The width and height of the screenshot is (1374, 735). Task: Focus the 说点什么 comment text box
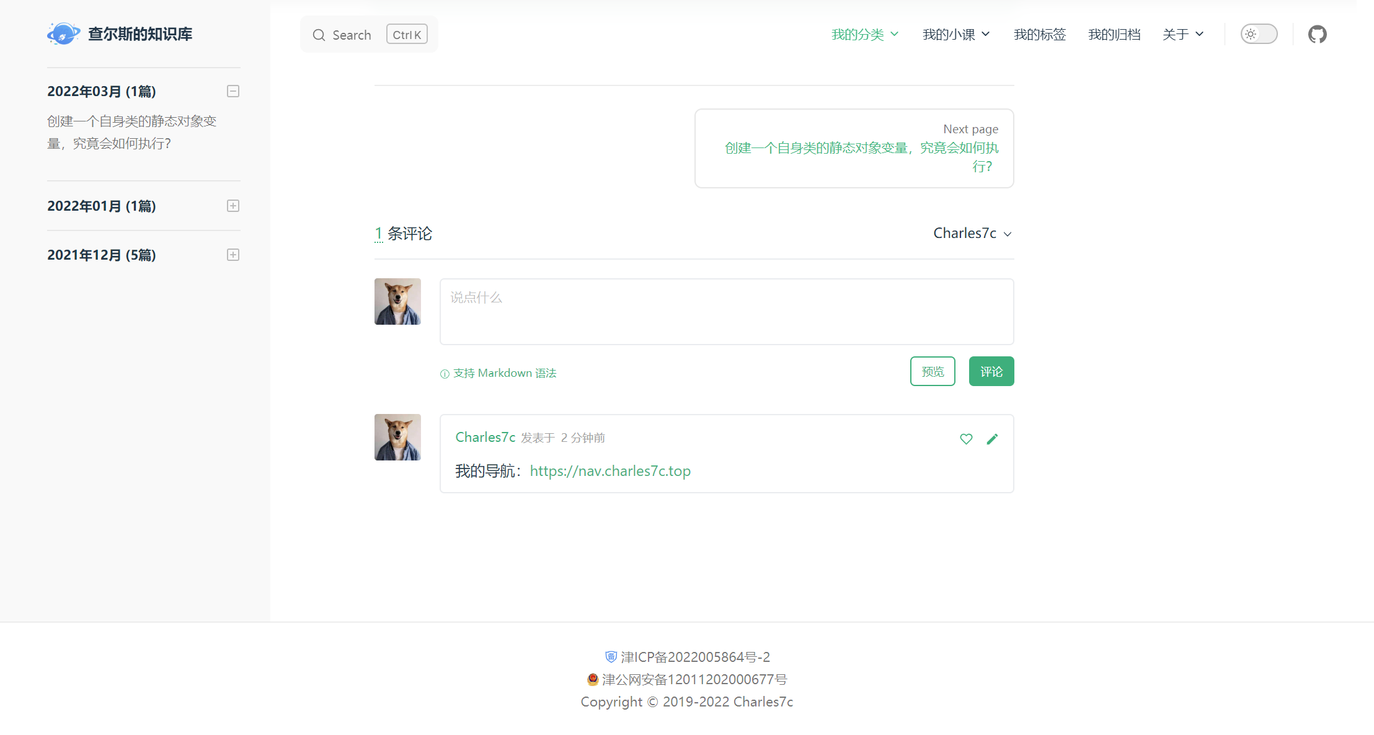tap(727, 312)
